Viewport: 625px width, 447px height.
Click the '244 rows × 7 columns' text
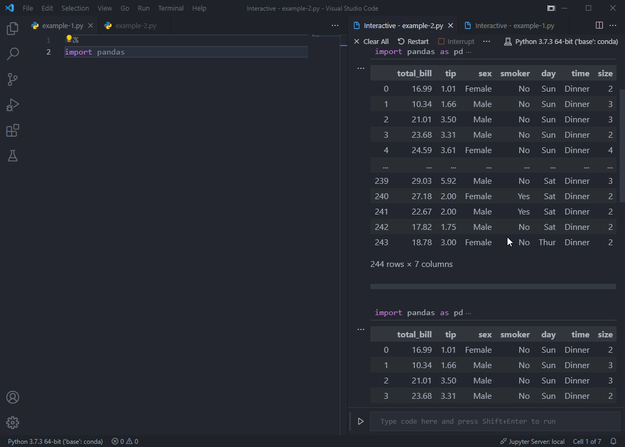tap(411, 264)
